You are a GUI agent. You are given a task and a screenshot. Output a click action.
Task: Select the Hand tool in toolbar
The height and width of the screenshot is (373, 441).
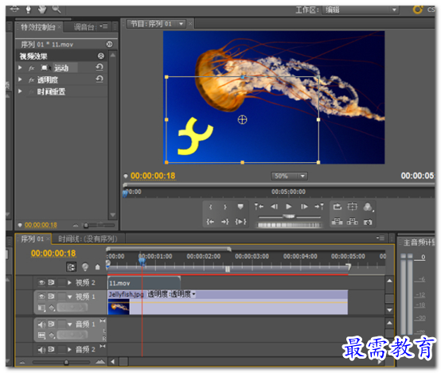tap(42, 10)
